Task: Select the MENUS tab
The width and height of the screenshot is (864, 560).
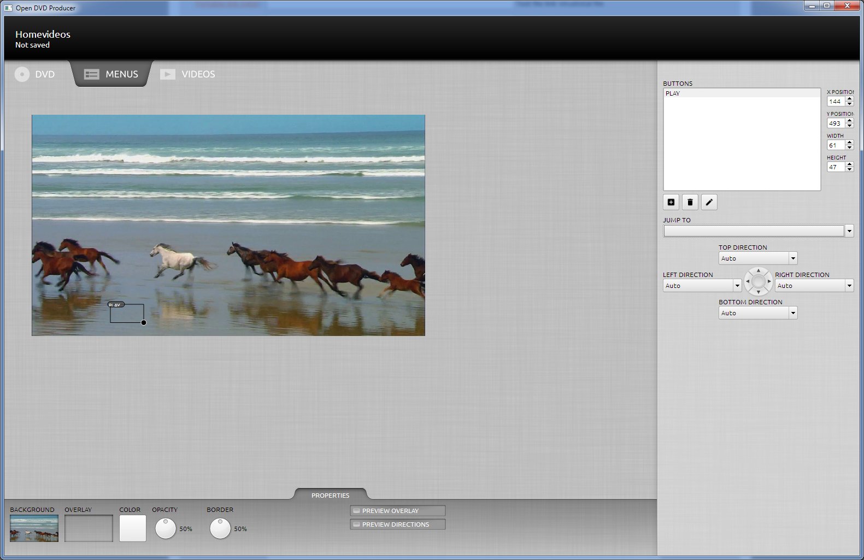Action: pyautogui.click(x=111, y=74)
